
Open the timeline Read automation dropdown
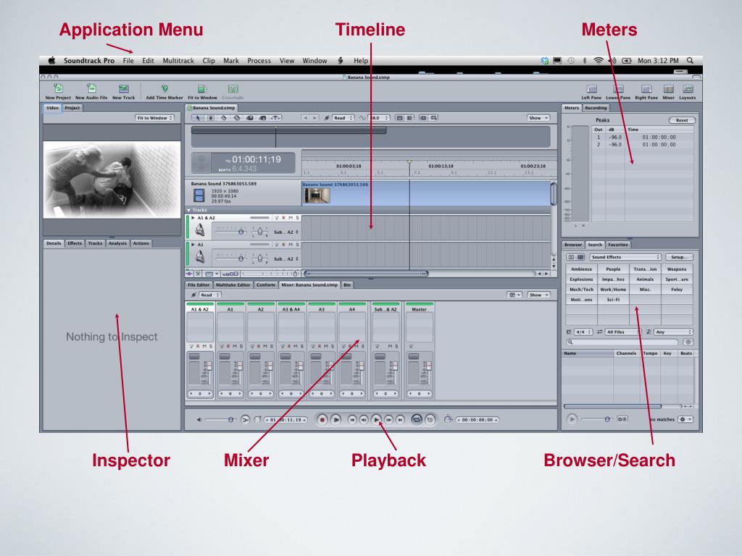343,118
